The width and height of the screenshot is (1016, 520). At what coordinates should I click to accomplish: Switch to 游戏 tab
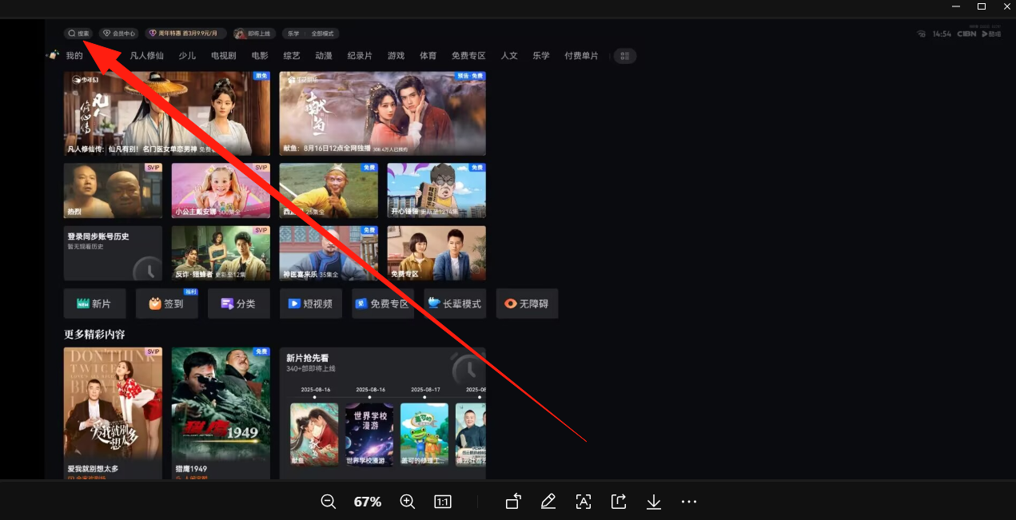(396, 56)
